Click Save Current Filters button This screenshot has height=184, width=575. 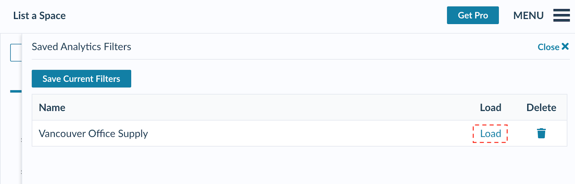(x=81, y=79)
